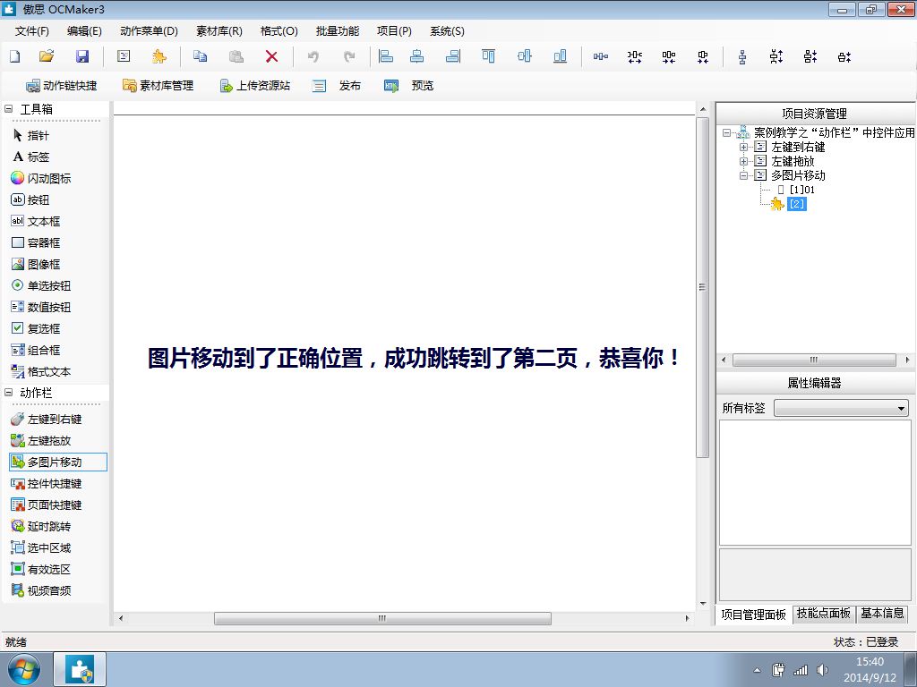Open the 所有标签 dropdown
This screenshot has width=917, height=687.
coord(842,408)
